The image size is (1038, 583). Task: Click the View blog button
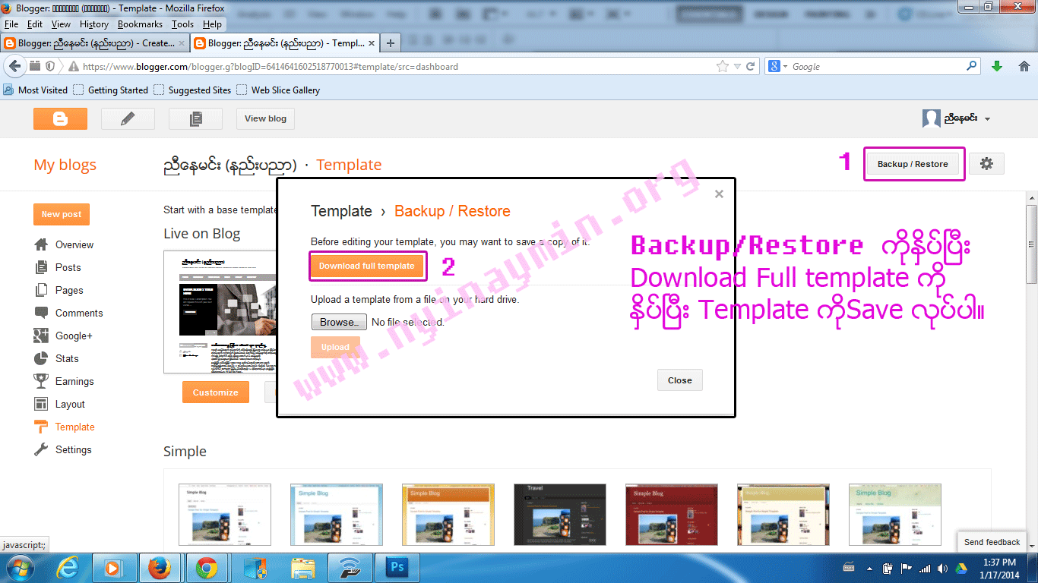266,118
